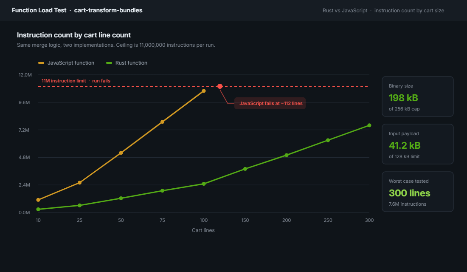
Task: Click 'instruction count by cart size' header text
Action: click(409, 11)
